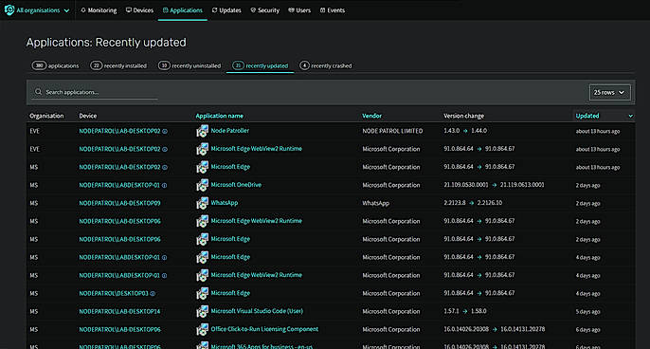Show recently uninstalled applications
Viewport: 650px width, 349px height.
(190, 65)
